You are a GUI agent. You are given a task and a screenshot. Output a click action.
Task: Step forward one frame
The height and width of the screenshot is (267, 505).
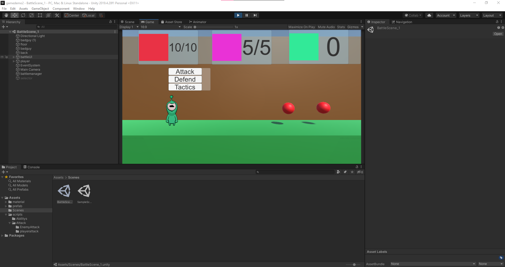[255, 15]
